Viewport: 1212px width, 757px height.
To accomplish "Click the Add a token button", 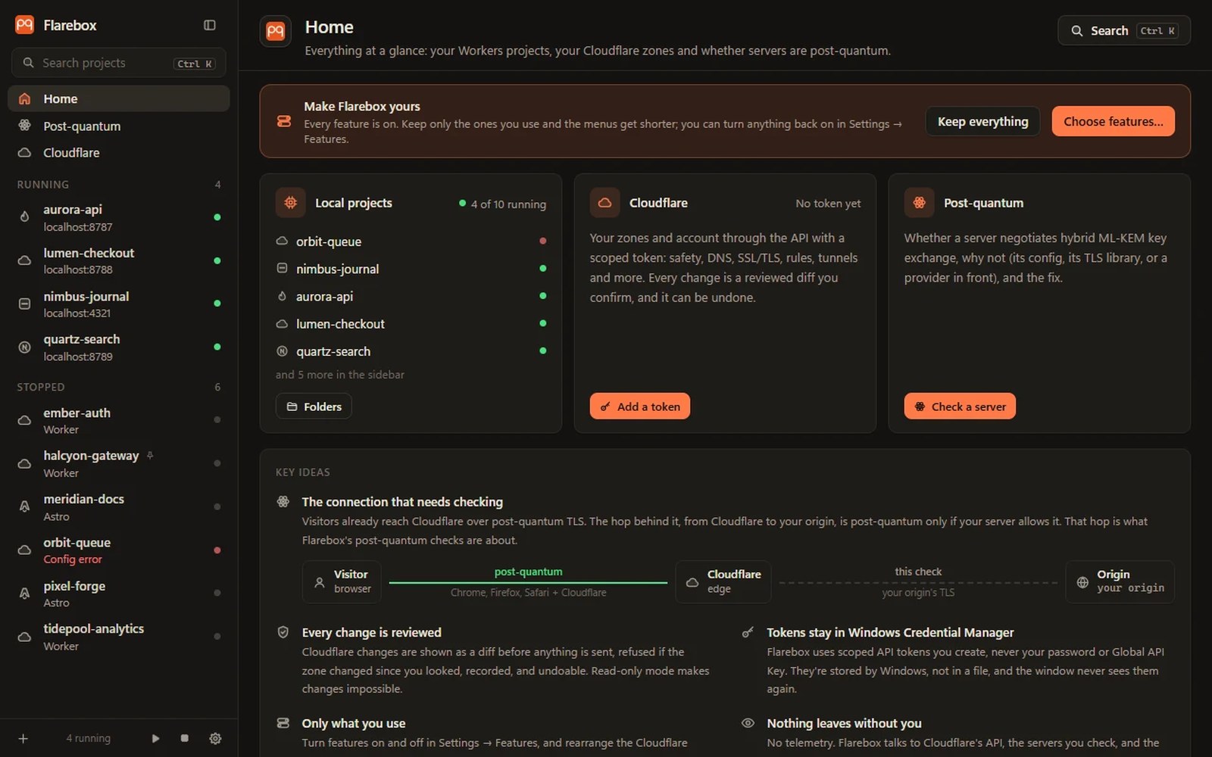I will [x=640, y=407].
